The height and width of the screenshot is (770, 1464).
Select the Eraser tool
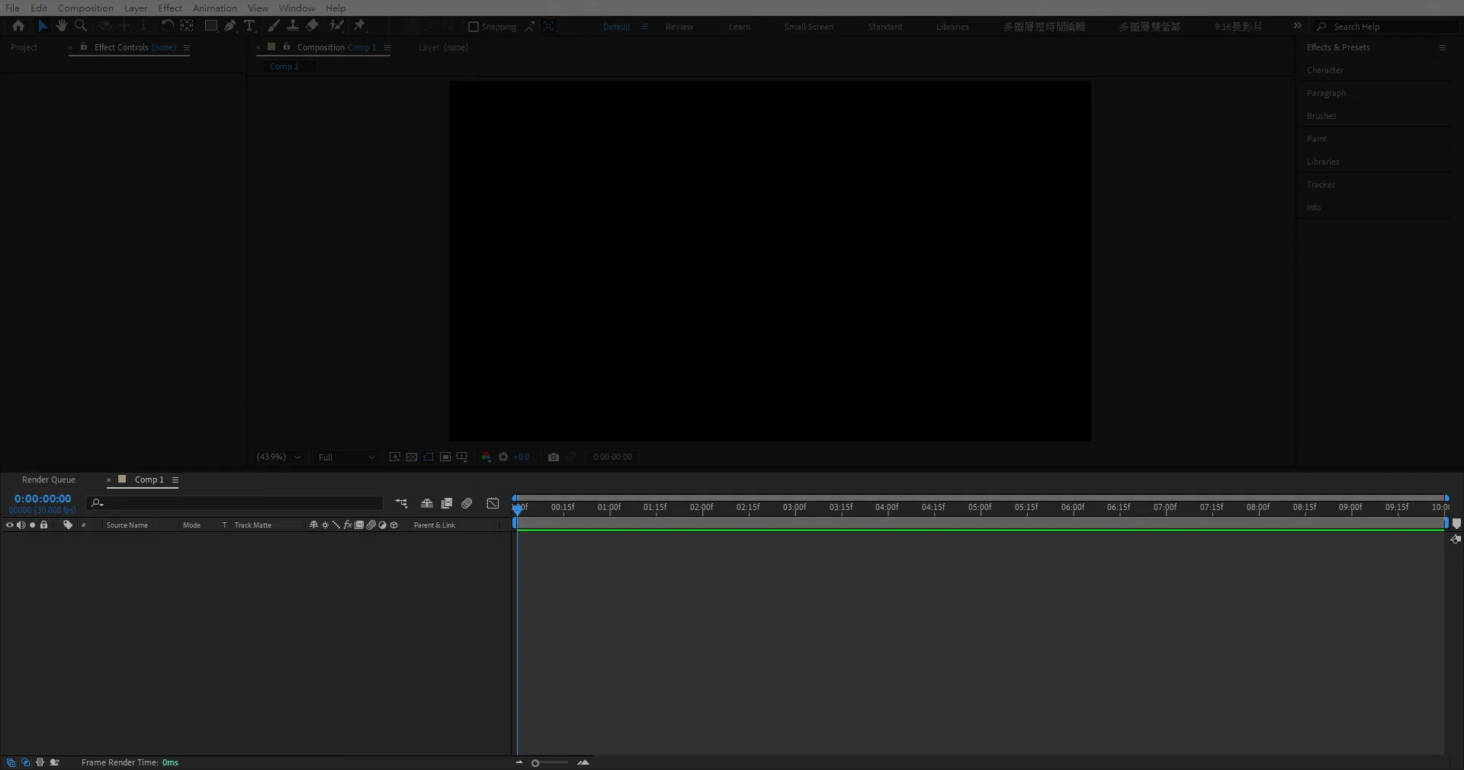pos(312,26)
